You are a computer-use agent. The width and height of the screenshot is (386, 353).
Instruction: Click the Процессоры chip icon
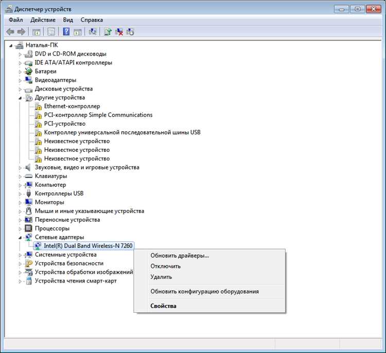[28, 228]
